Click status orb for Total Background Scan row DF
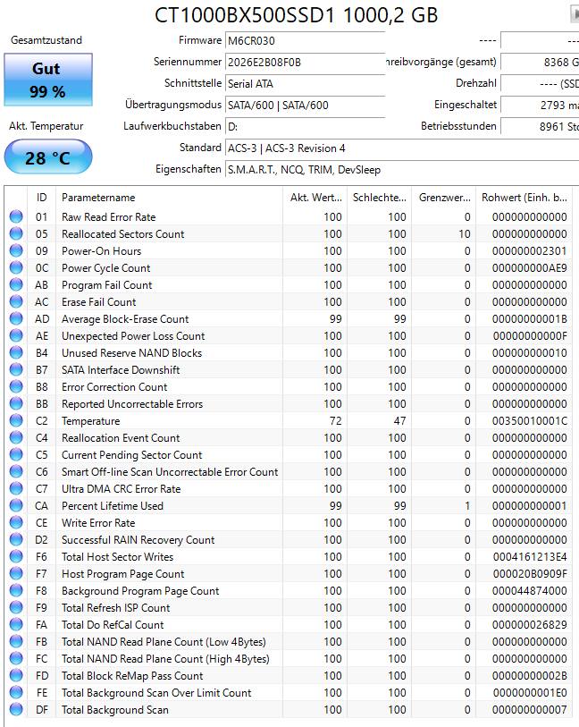The image size is (579, 727). (x=16, y=710)
